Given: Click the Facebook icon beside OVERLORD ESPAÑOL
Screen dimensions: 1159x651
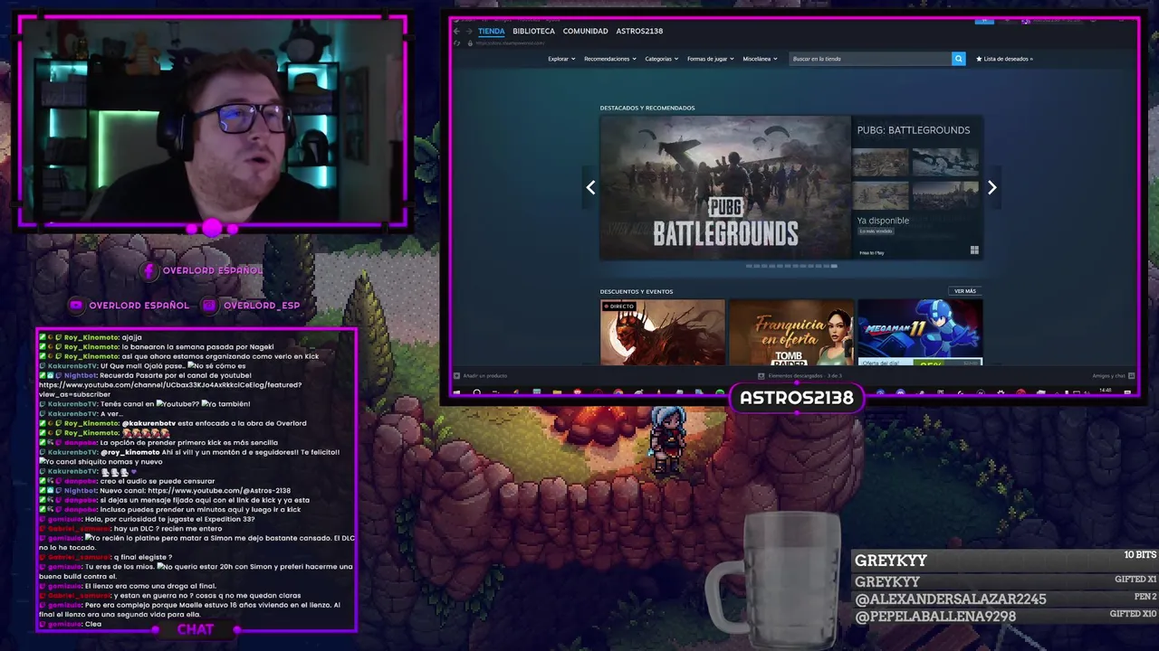Looking at the screenshot, I should click(x=150, y=270).
